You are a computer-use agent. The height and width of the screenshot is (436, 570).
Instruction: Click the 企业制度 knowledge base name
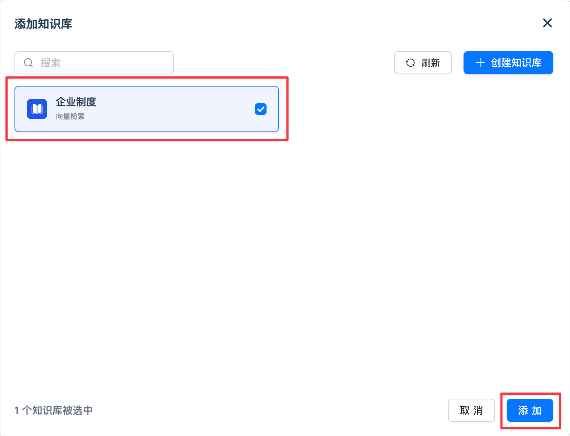pyautogui.click(x=76, y=102)
